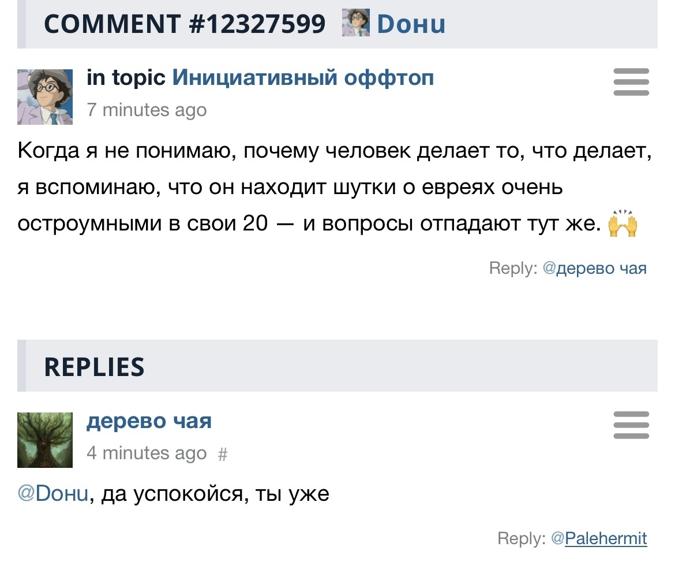The image size is (675, 584).
Task: Click the "4 minutes ago" timestamp
Action: tap(147, 453)
